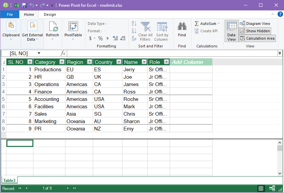Screen dimensions: 284x193
Task: Click grid view icon in status bar
Action: [x=261, y=189]
